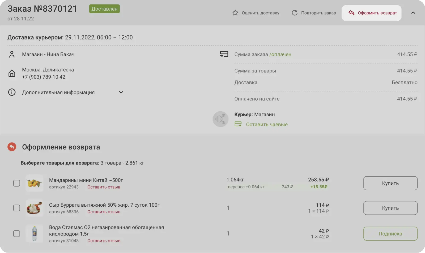Click the house address icon
Viewport: 425px width, 253px height.
coord(12,73)
